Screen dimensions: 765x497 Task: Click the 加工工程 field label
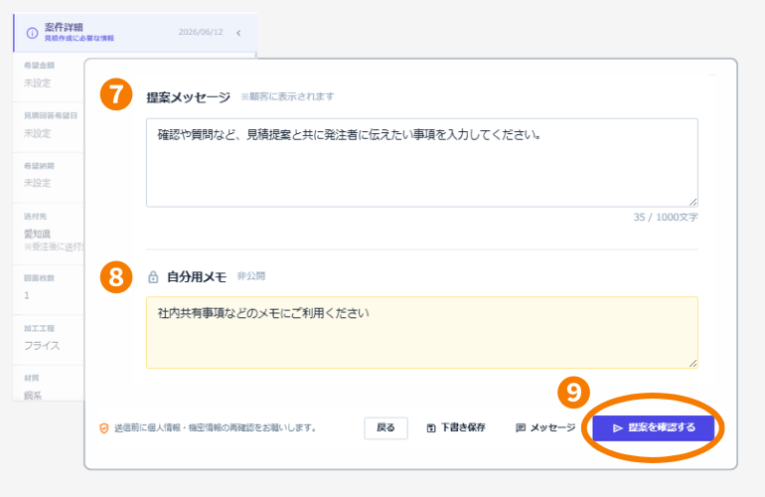click(x=39, y=329)
